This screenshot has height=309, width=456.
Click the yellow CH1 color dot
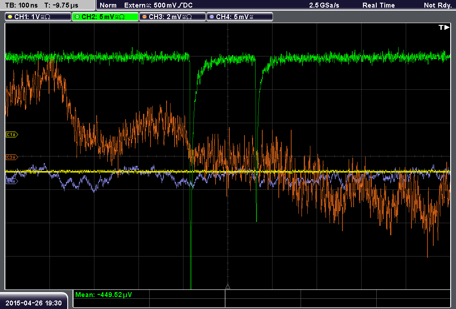click(10, 17)
